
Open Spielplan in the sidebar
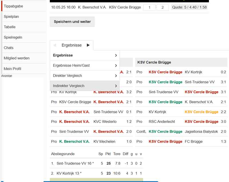(11, 17)
